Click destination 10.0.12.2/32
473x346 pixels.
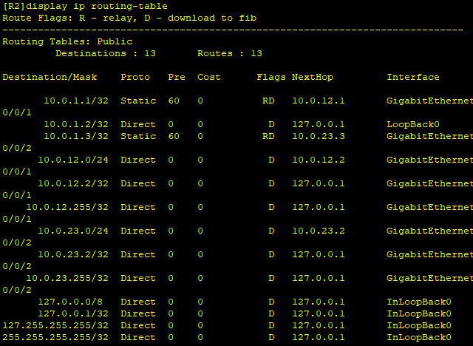point(73,183)
